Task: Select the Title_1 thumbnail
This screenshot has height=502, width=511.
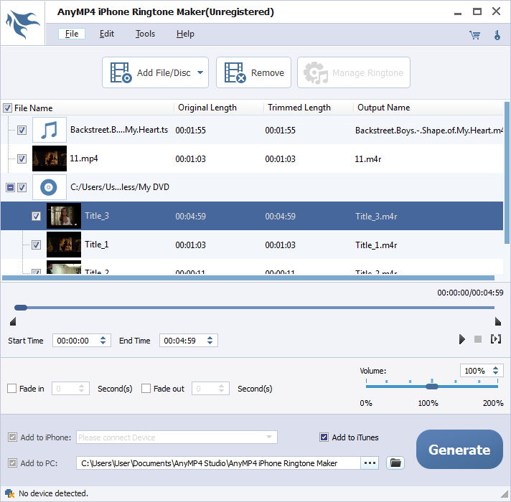Action: click(64, 245)
